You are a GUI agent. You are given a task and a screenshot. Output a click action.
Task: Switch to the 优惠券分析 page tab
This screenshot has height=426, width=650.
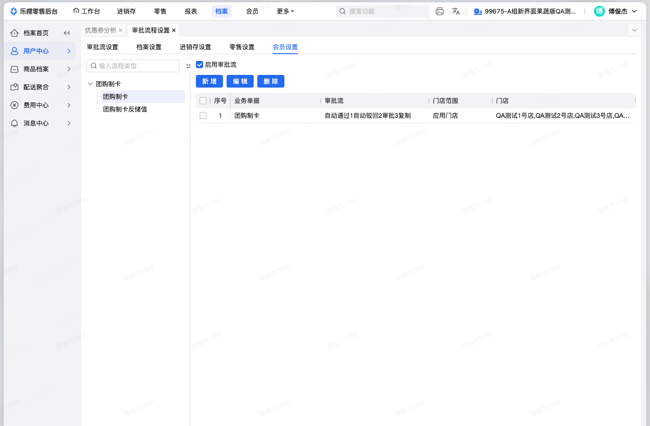(101, 30)
